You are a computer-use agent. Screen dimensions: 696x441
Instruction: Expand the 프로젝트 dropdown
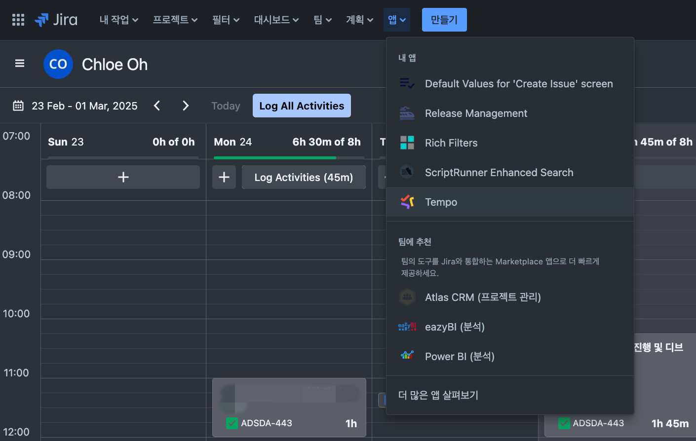pos(175,20)
